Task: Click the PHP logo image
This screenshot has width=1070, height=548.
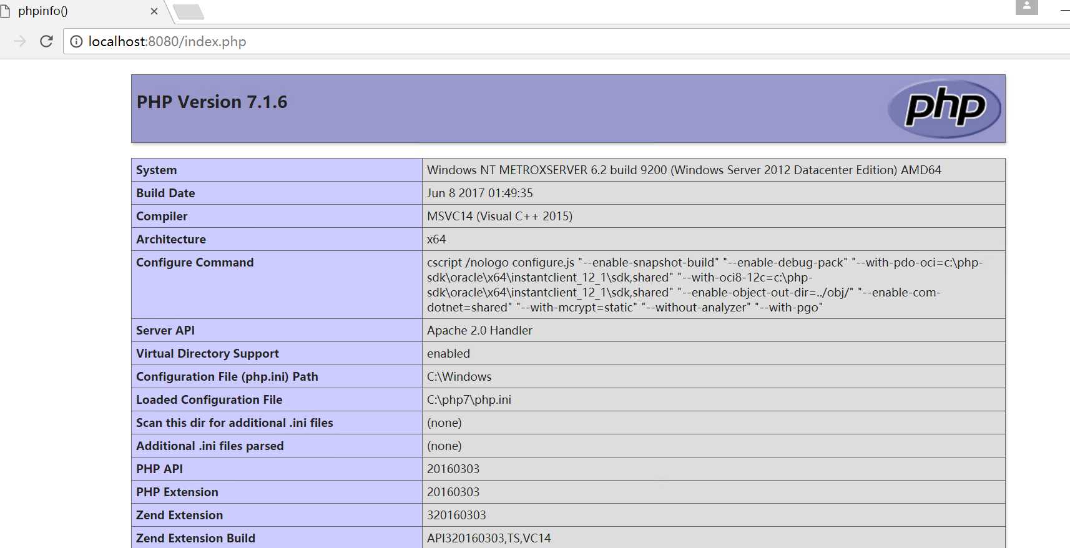Action: (x=944, y=109)
